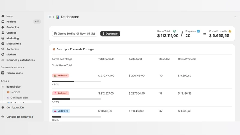Click the yellow Costo Promedio bars icon
Viewport: 240px width, 135px height.
tap(230, 31)
